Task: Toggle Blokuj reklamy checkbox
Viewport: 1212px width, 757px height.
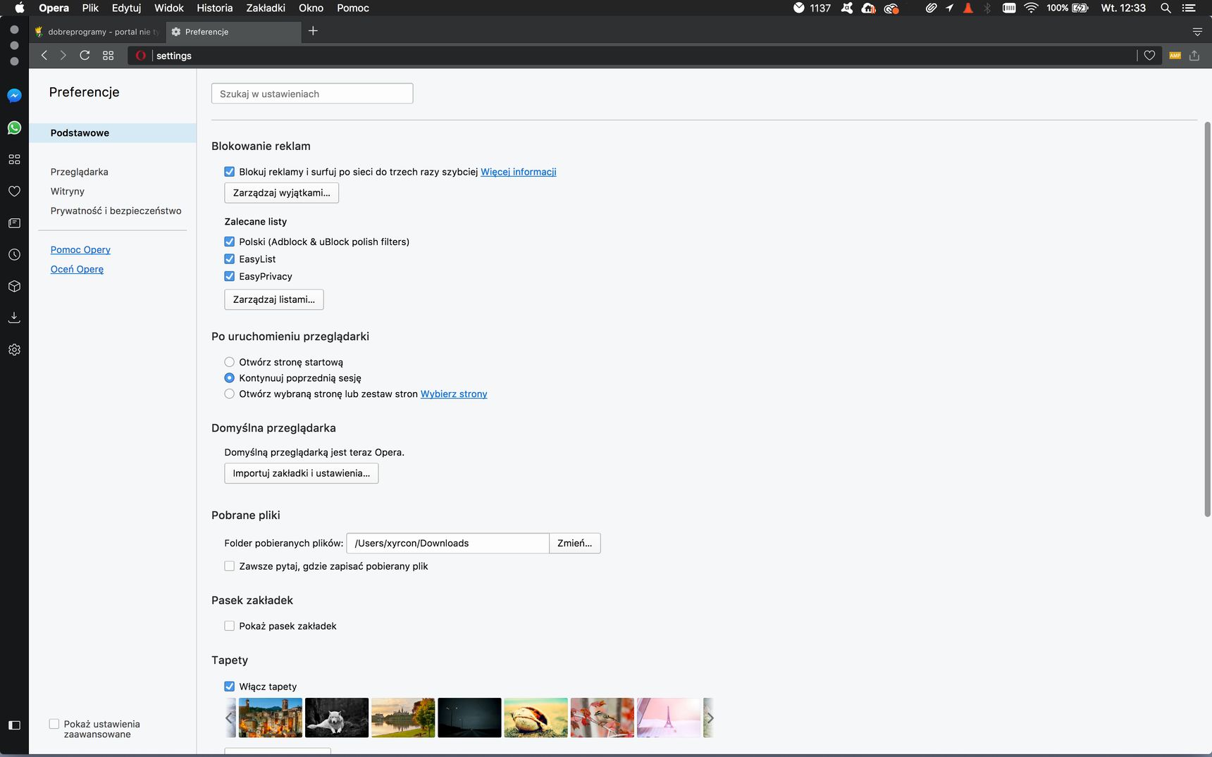Action: coord(229,171)
